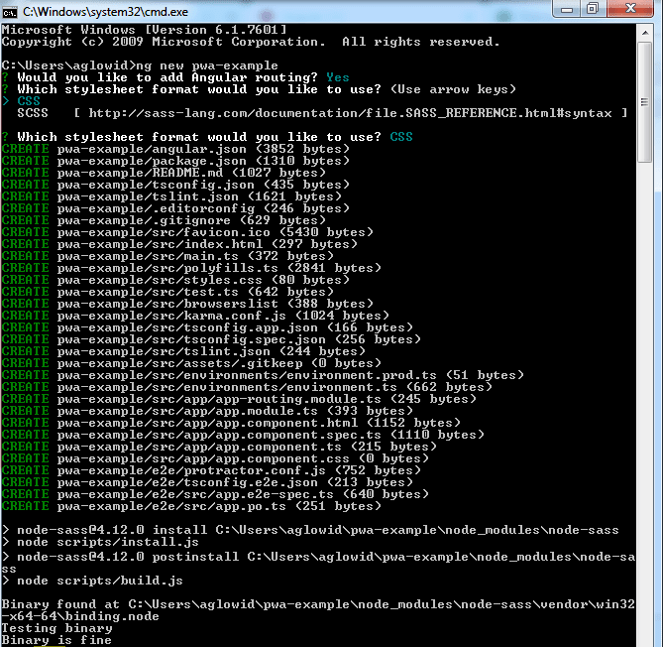
Task: Click the SCSS option sass-lang.com URL line
Action: coord(322,113)
